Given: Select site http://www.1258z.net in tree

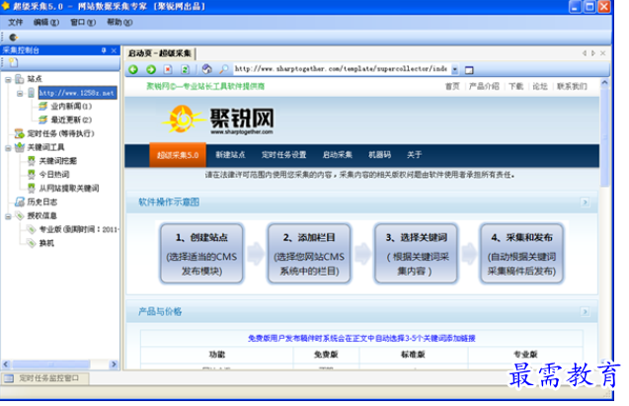Looking at the screenshot, I should pos(77,93).
